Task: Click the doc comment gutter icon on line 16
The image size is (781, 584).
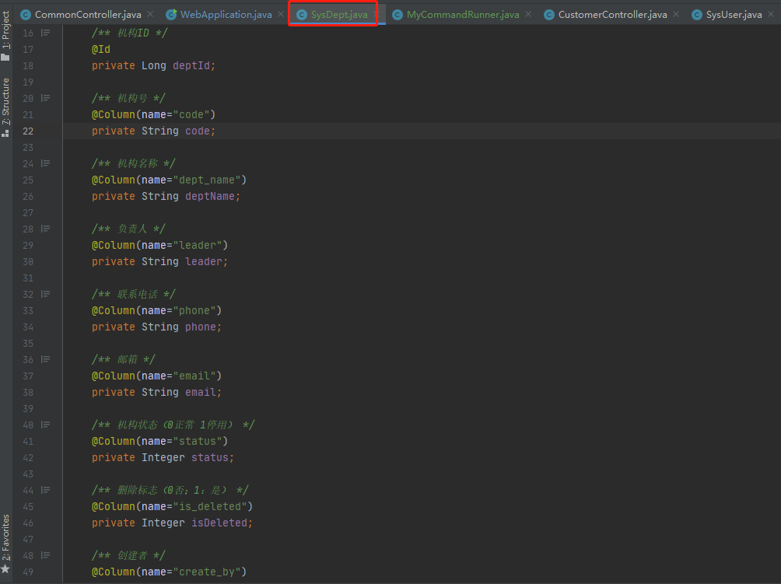Action: pyautogui.click(x=45, y=33)
